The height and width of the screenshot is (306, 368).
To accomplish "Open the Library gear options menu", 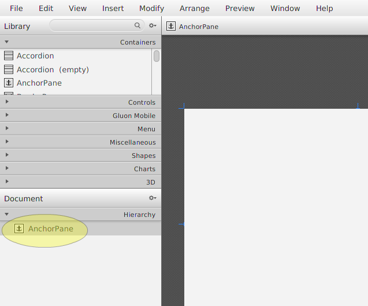I will point(153,26).
